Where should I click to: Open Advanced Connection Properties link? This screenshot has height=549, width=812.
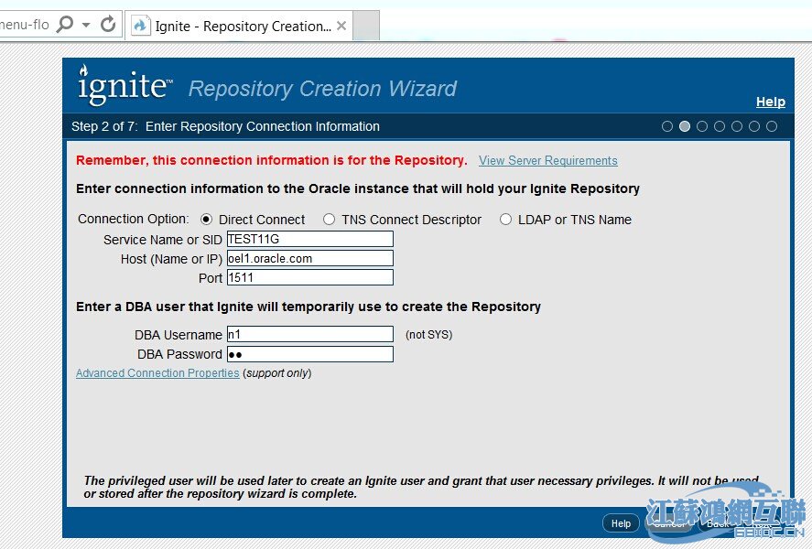(157, 373)
